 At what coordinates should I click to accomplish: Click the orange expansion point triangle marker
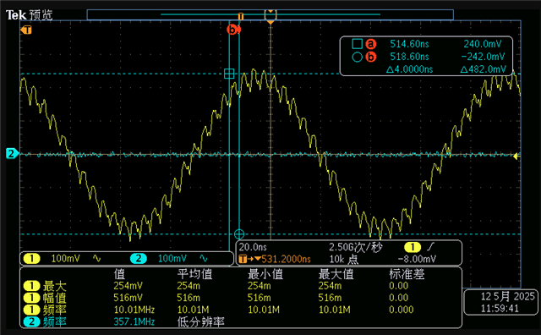pyautogui.click(x=270, y=22)
